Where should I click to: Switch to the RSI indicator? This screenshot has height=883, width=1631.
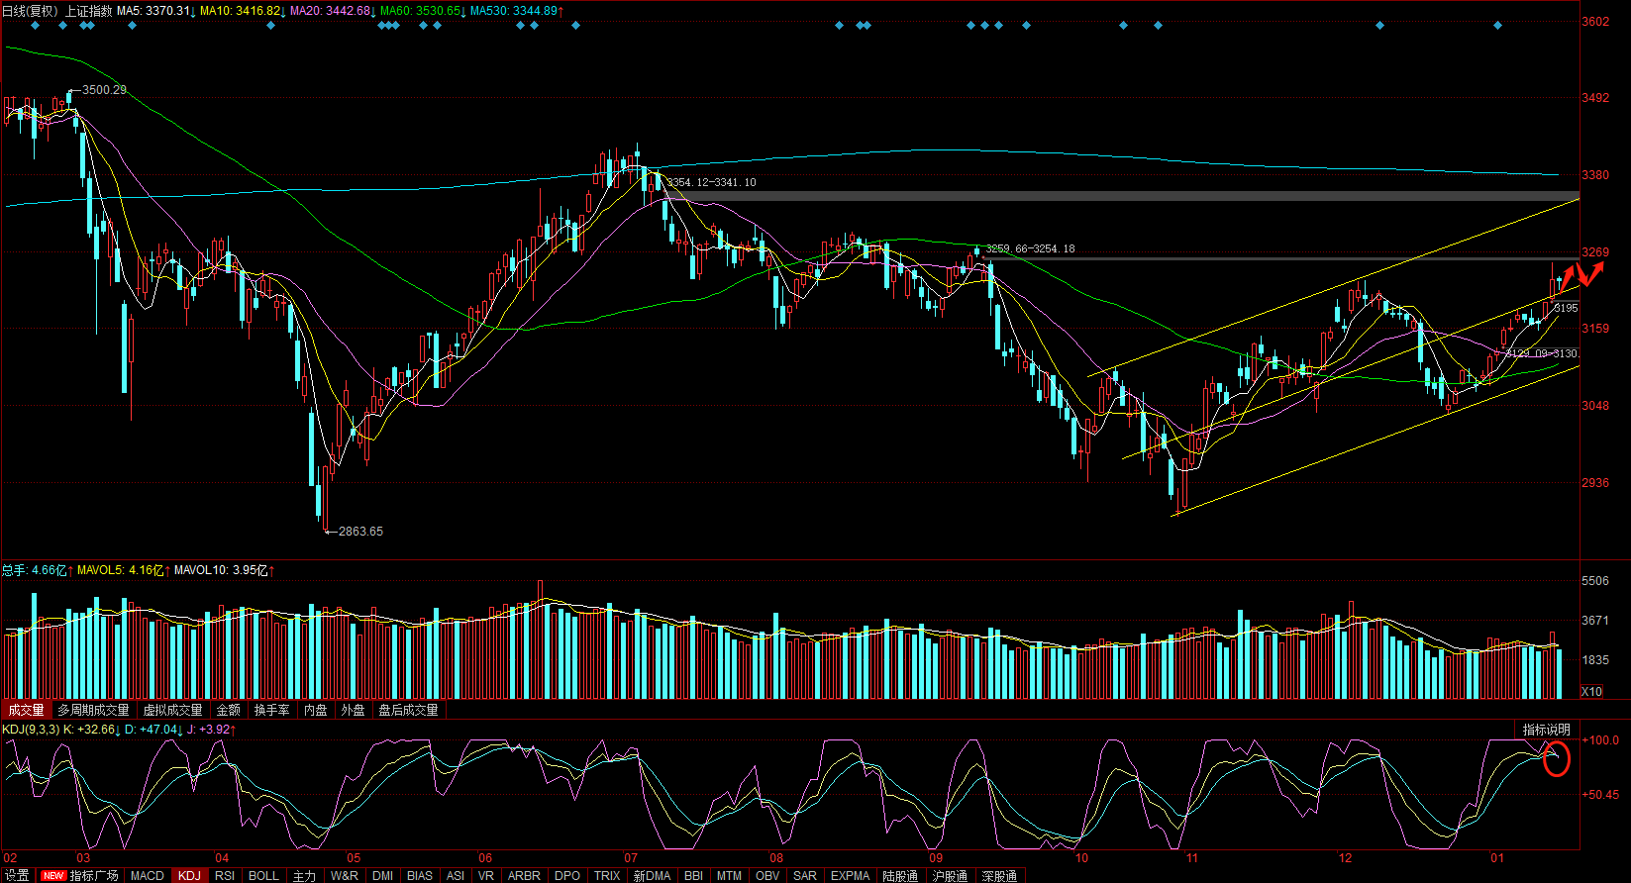225,876
